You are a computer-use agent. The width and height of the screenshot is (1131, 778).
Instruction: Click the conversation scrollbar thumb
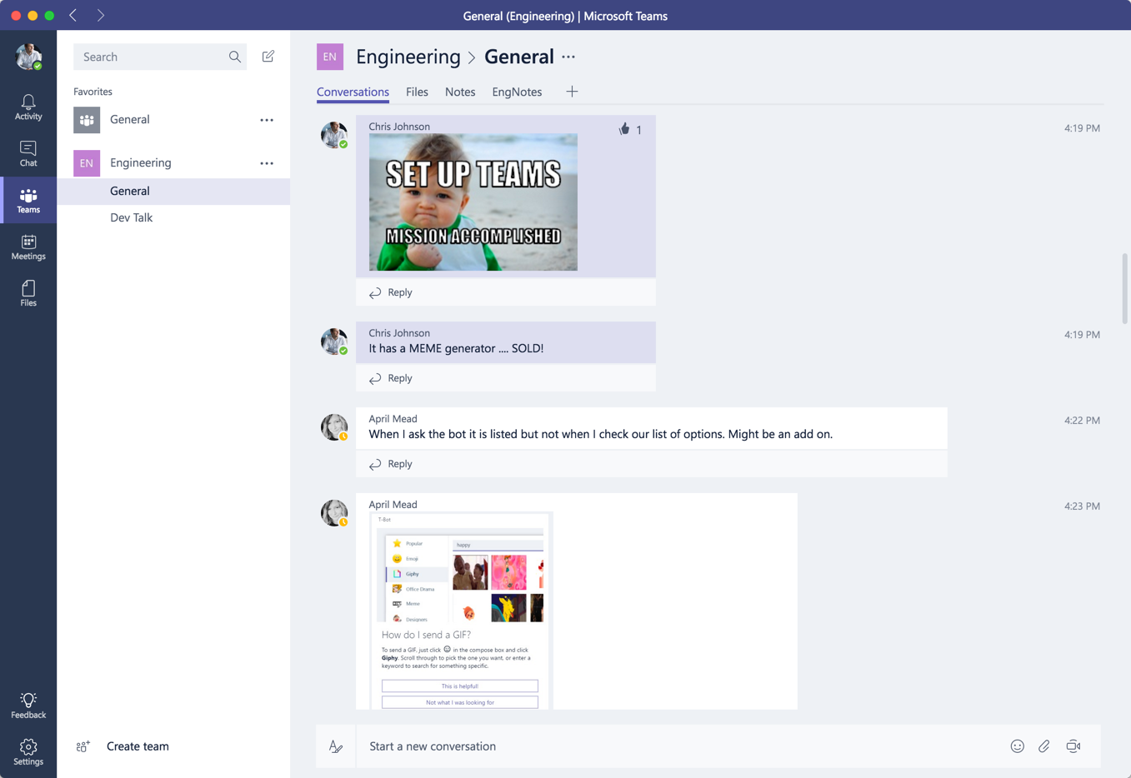pyautogui.click(x=1125, y=289)
